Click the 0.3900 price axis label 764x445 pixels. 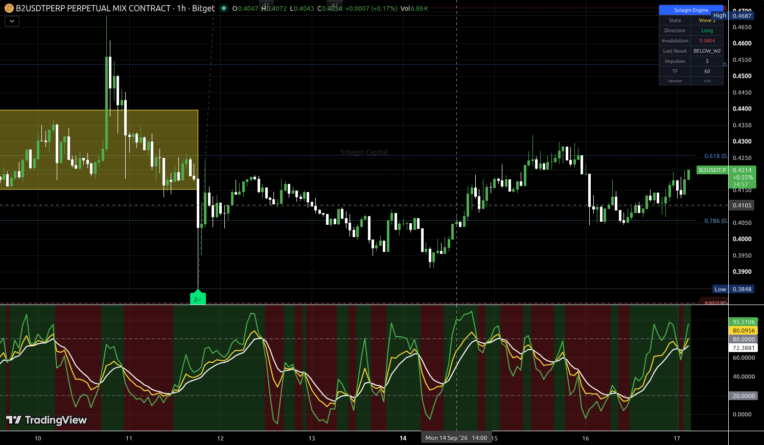[x=742, y=272]
